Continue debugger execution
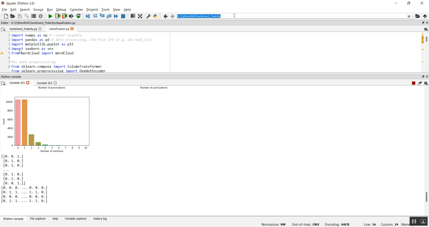The image size is (429, 227). click(116, 16)
